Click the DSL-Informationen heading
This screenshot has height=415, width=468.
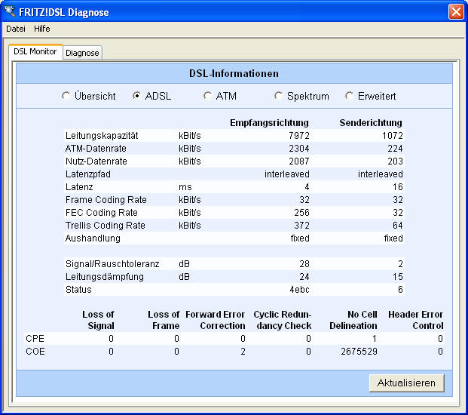[x=234, y=73]
